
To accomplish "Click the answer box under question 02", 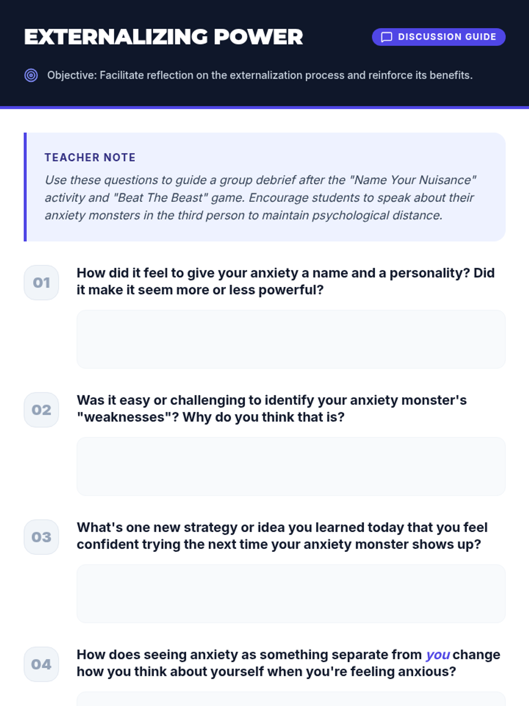I will [291, 466].
